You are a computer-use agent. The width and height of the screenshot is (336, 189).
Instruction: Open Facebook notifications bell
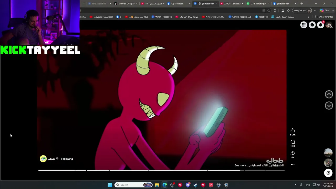click(321, 25)
